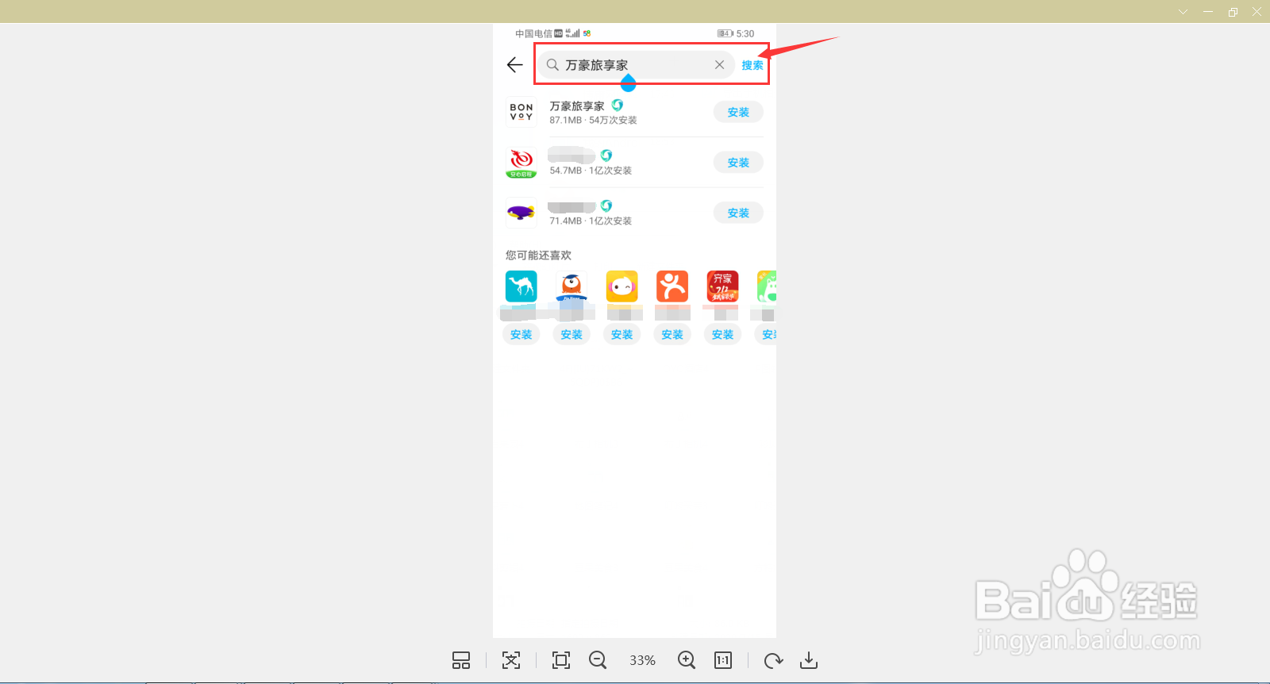Tap the back arrow beside search box
The image size is (1270, 684).
(515, 65)
